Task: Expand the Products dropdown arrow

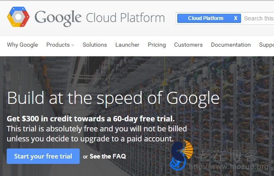Action: pos(73,45)
